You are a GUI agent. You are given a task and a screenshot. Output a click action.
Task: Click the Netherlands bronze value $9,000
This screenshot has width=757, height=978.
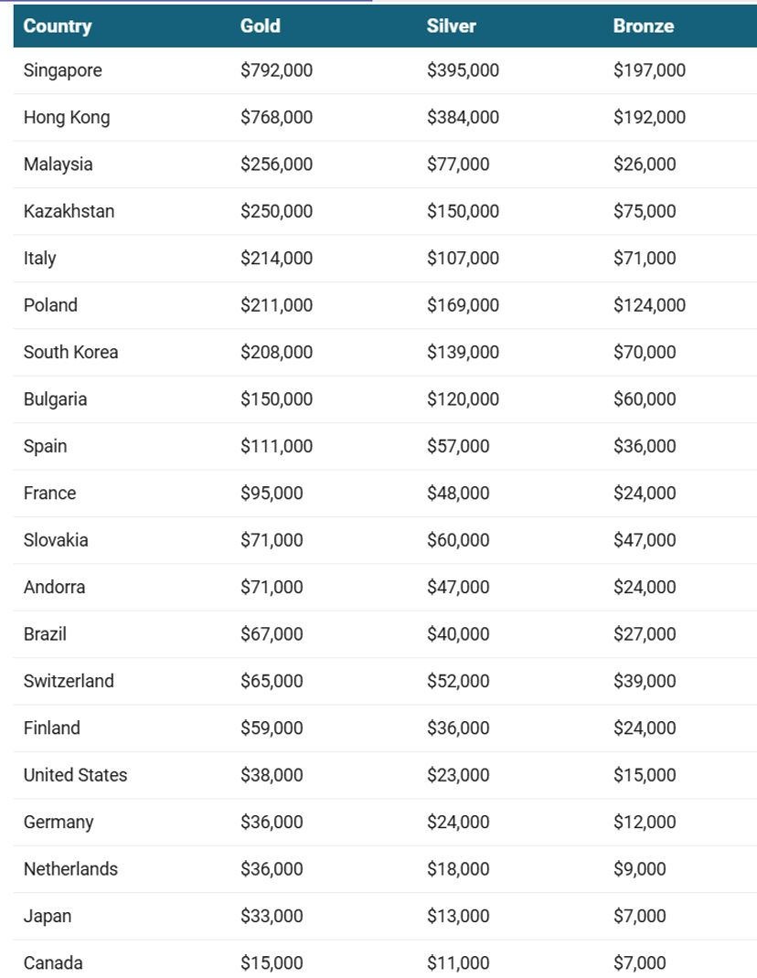[640, 869]
